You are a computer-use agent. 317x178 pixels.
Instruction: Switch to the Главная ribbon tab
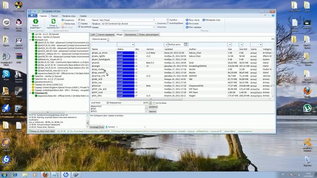[x=43, y=16]
